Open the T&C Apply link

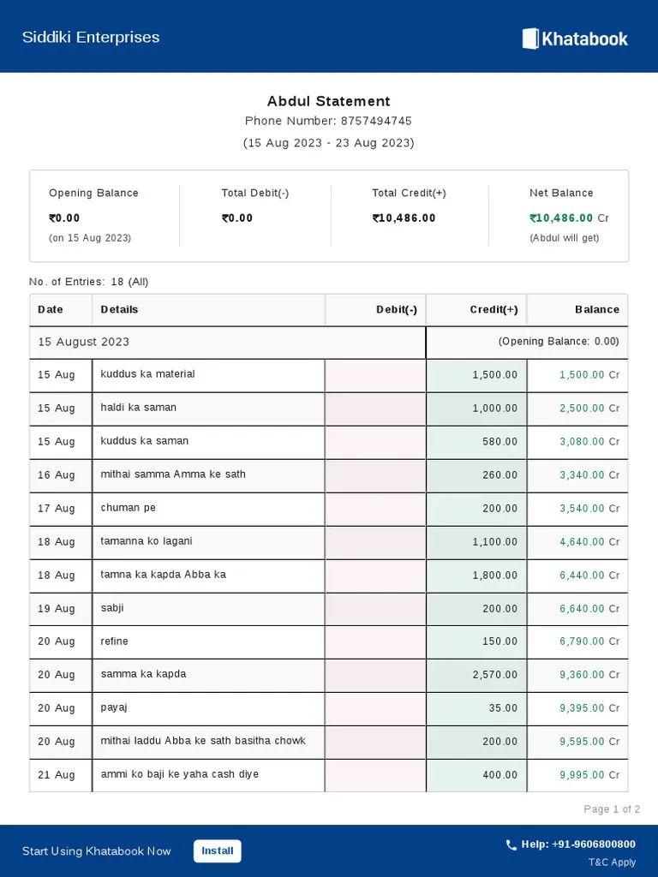coord(612,862)
